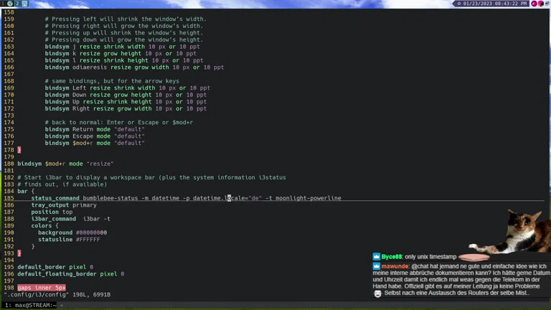Click bindsym Down resize grow height line

coord(126,95)
